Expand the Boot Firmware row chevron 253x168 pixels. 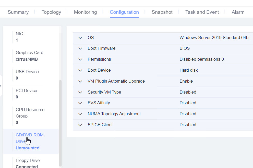[80, 48]
